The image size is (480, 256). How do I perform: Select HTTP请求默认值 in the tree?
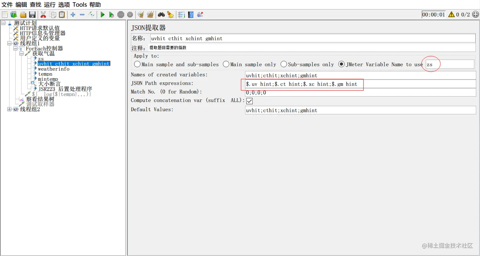point(40,28)
